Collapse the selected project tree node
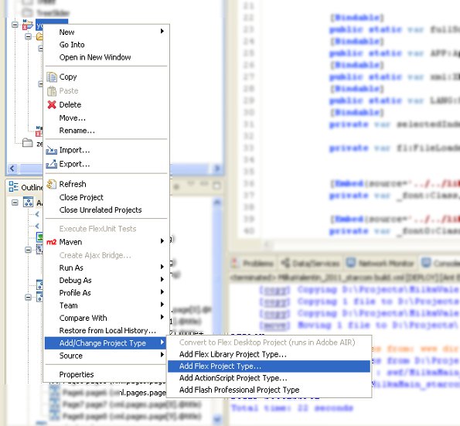460x426 pixels. [x=15, y=25]
